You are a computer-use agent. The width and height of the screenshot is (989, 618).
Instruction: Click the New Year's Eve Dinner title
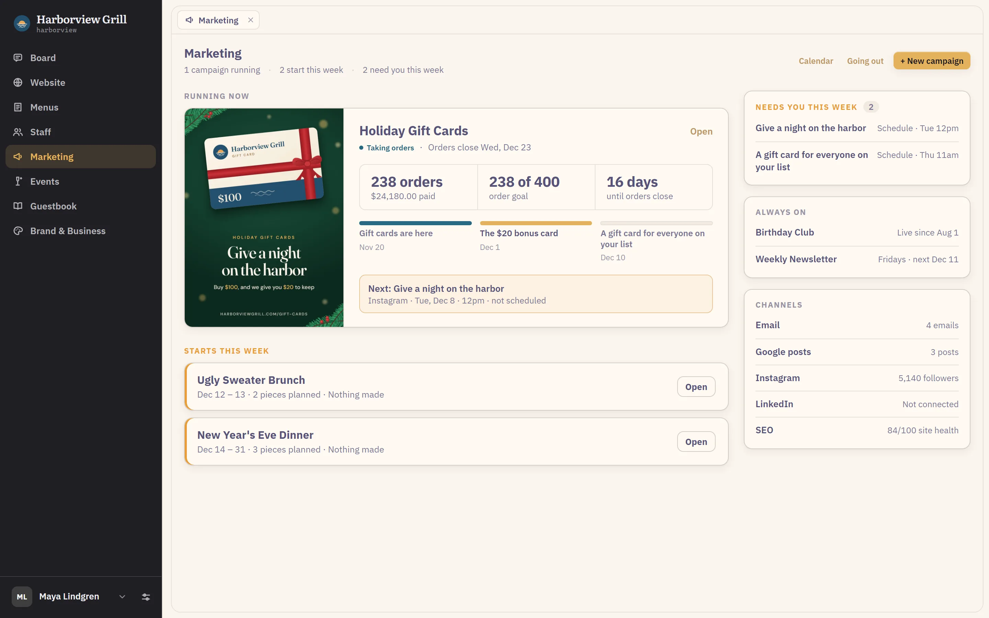[x=255, y=435]
